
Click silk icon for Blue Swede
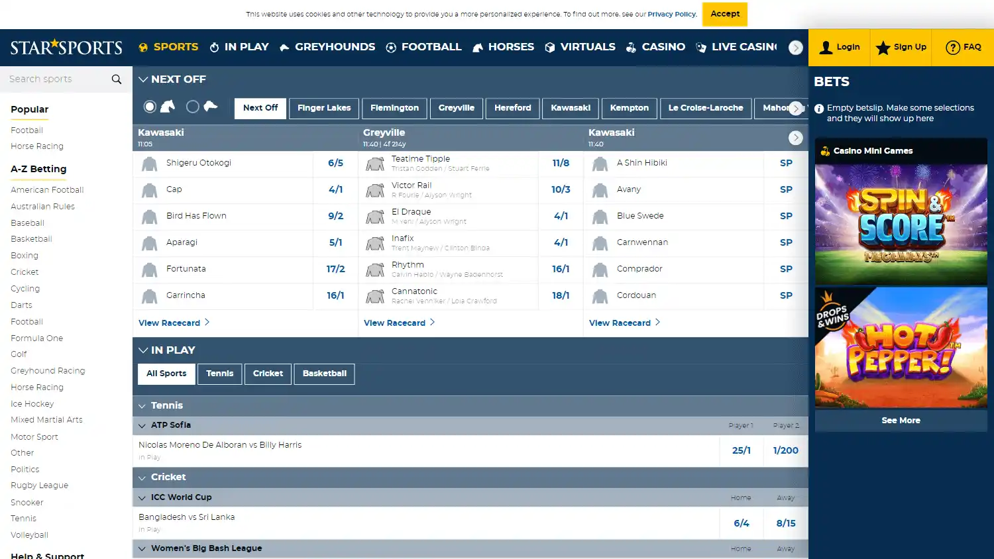(x=600, y=217)
